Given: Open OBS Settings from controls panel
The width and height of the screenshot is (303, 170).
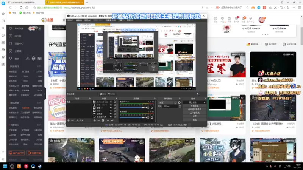Looking at the screenshot, I should [195, 116].
